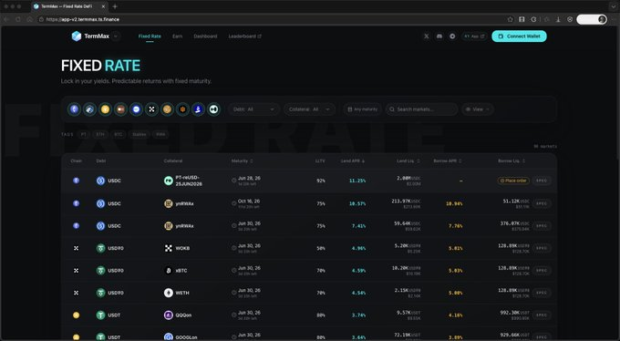
Task: Sort table by Lend APR column
Action: click(353, 161)
